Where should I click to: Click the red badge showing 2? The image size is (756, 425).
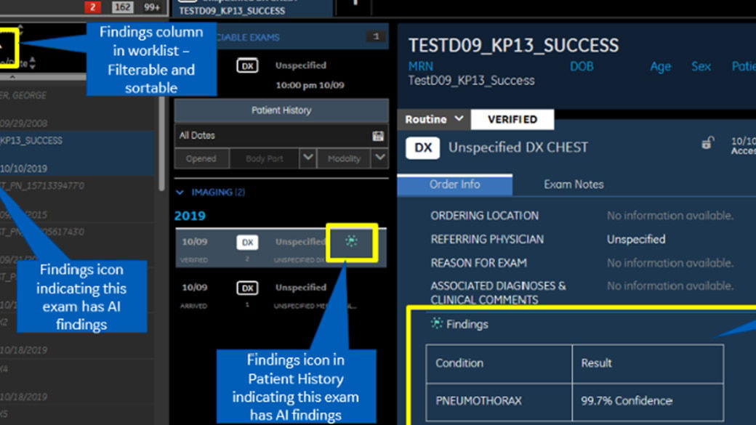pyautogui.click(x=92, y=7)
